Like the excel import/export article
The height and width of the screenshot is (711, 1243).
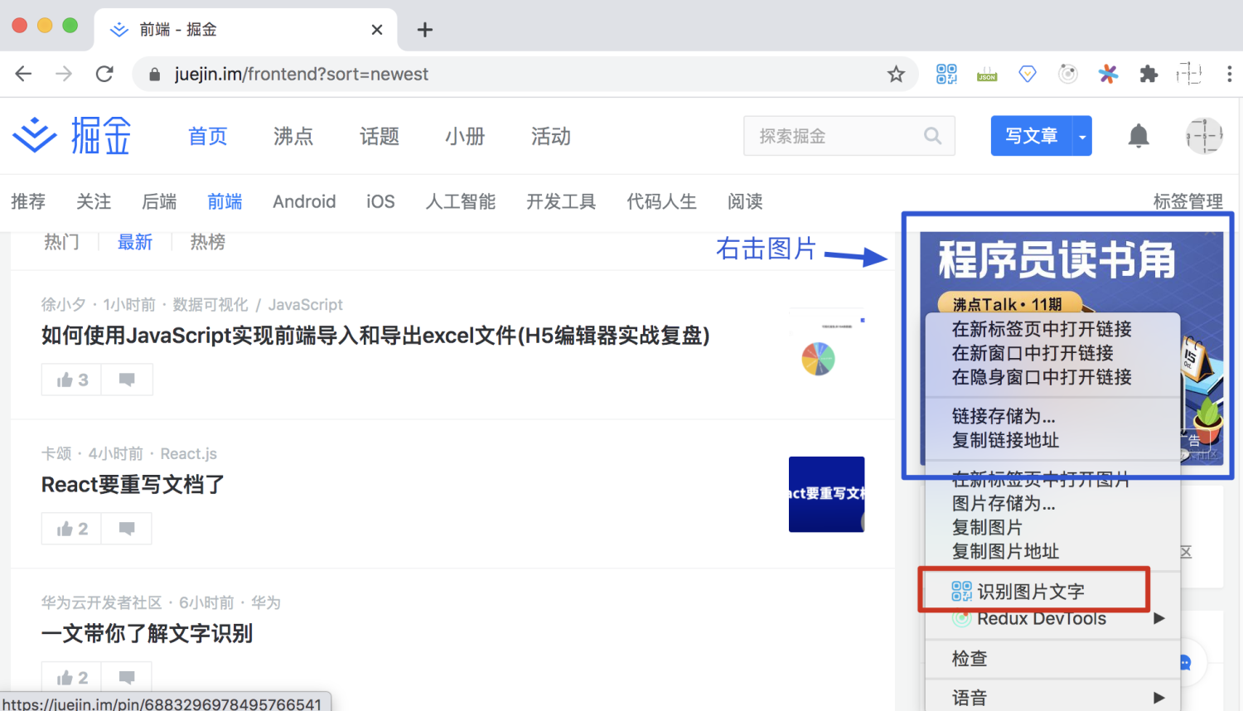[72, 380]
